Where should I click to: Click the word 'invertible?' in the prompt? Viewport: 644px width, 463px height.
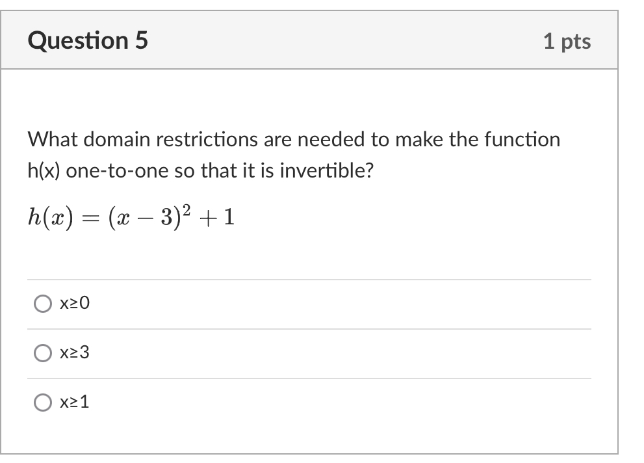[327, 170]
